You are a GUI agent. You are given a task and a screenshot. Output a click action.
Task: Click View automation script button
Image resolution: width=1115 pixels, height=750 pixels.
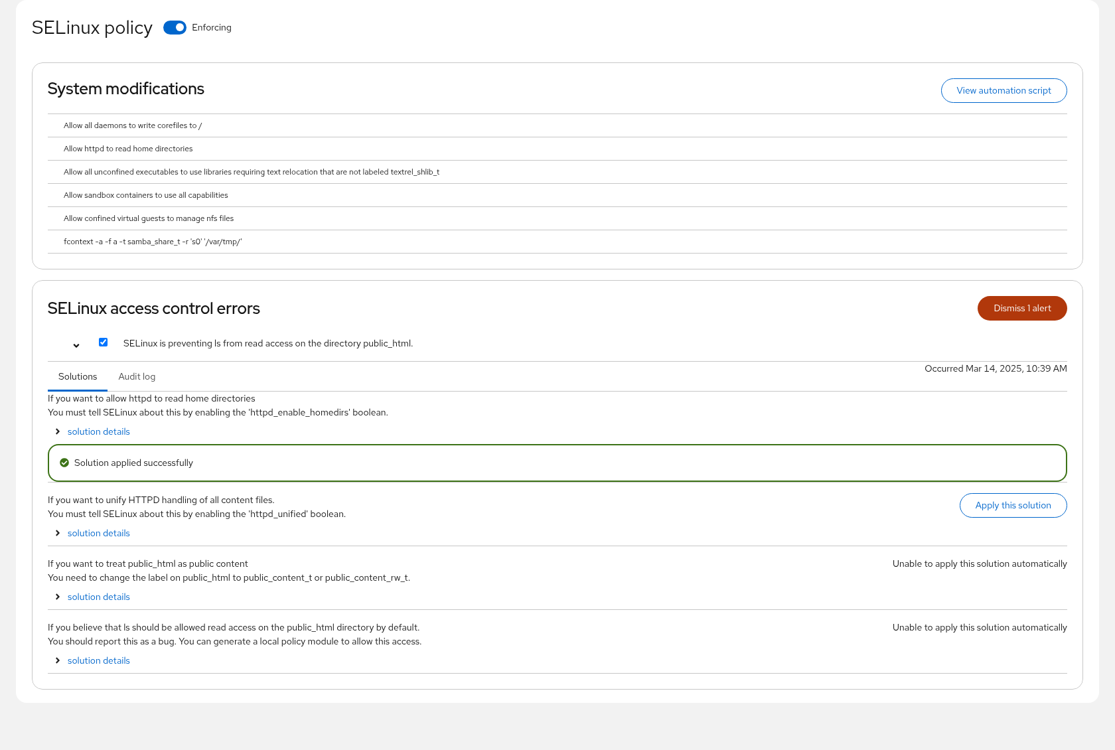pyautogui.click(x=1003, y=90)
